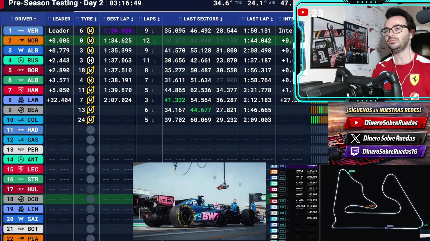The width and height of the screenshot is (430, 241).
Task: Click LAW's green sector time 41.332
Action: tap(175, 100)
